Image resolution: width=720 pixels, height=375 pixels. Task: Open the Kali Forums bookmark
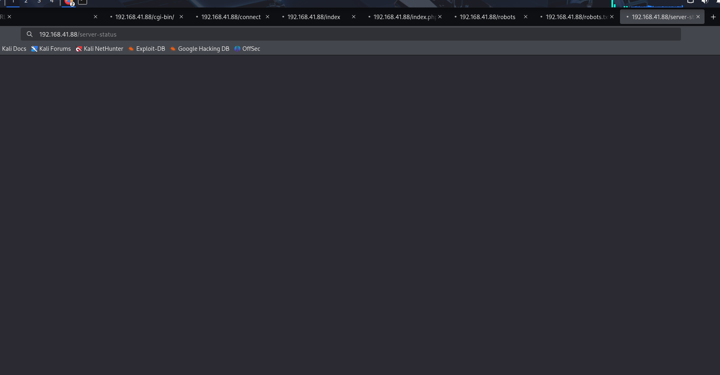pos(51,49)
